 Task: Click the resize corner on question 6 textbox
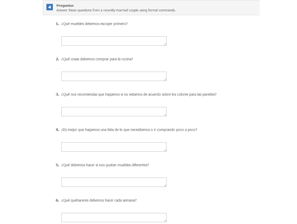165,221
